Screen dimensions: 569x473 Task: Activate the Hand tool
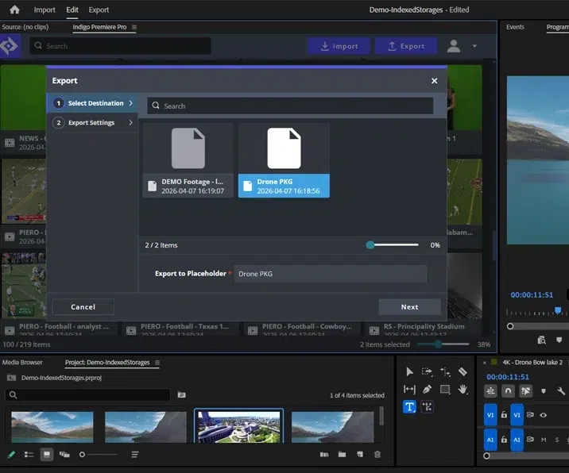pyautogui.click(x=463, y=390)
